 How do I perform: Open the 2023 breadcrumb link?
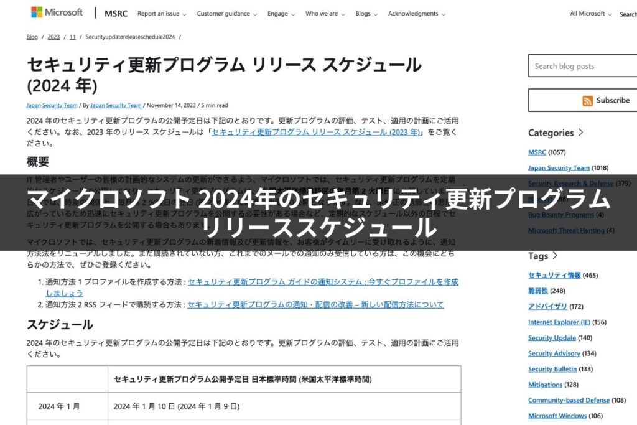click(53, 37)
